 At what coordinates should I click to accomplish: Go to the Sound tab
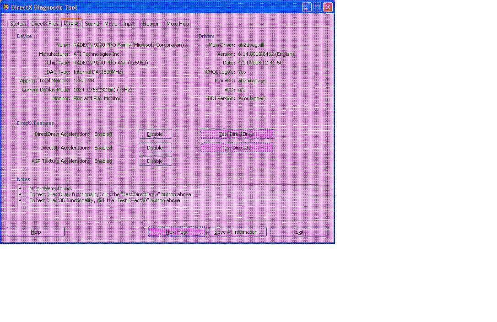click(92, 24)
